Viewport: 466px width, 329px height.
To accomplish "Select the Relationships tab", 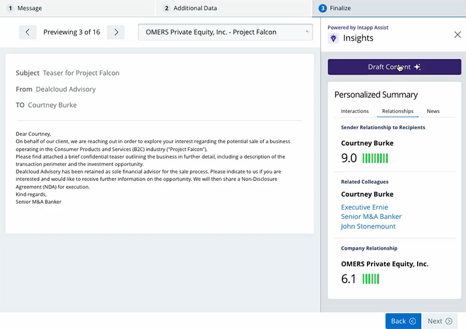I will (398, 111).
